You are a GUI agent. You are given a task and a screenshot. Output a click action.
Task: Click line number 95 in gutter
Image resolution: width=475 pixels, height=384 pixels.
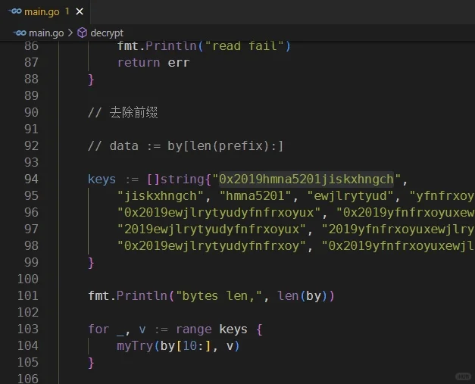click(31, 195)
